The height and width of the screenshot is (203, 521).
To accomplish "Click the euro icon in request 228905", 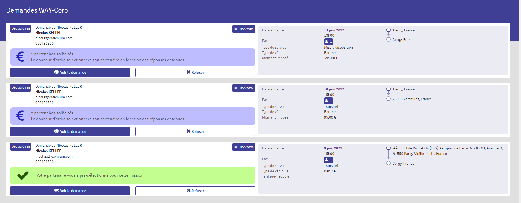I will click(x=20, y=57).
